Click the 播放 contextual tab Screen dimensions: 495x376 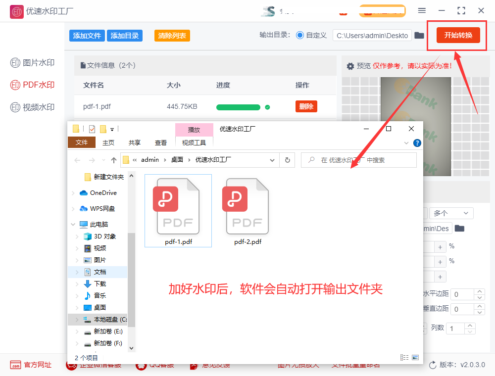coord(194,130)
